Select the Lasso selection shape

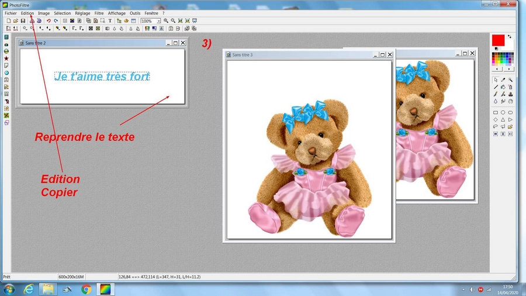496,126
